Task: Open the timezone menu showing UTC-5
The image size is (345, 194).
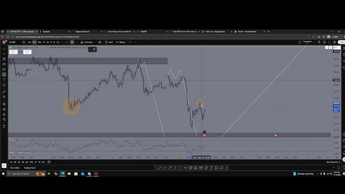Action: pyautogui.click(x=333, y=162)
